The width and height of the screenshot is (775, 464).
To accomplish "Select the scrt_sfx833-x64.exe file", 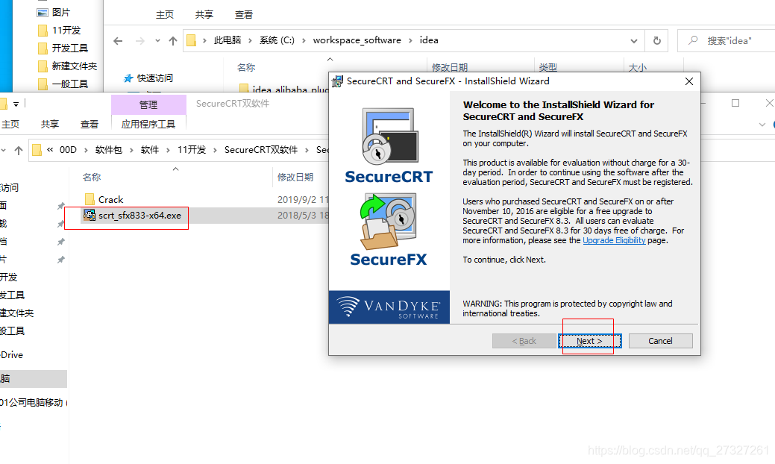I will tap(139, 216).
